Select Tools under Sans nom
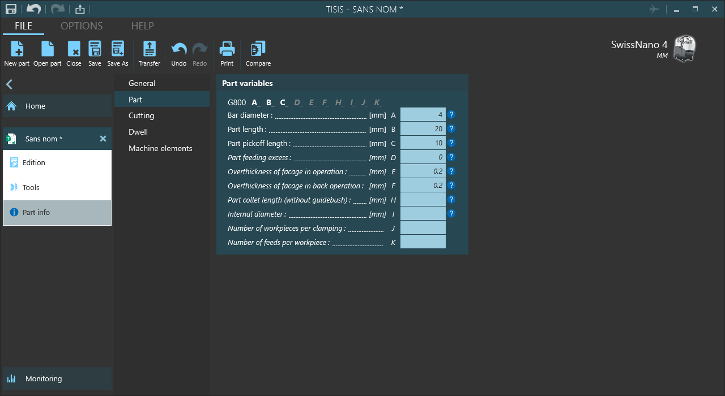The image size is (725, 396). (31, 187)
